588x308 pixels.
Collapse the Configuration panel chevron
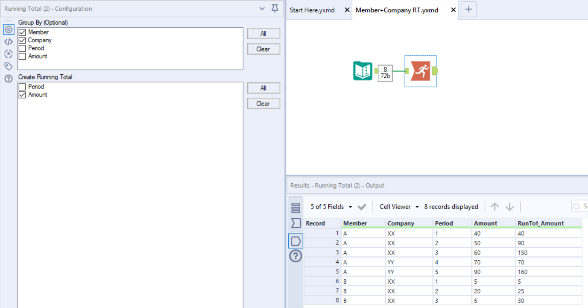[x=261, y=9]
